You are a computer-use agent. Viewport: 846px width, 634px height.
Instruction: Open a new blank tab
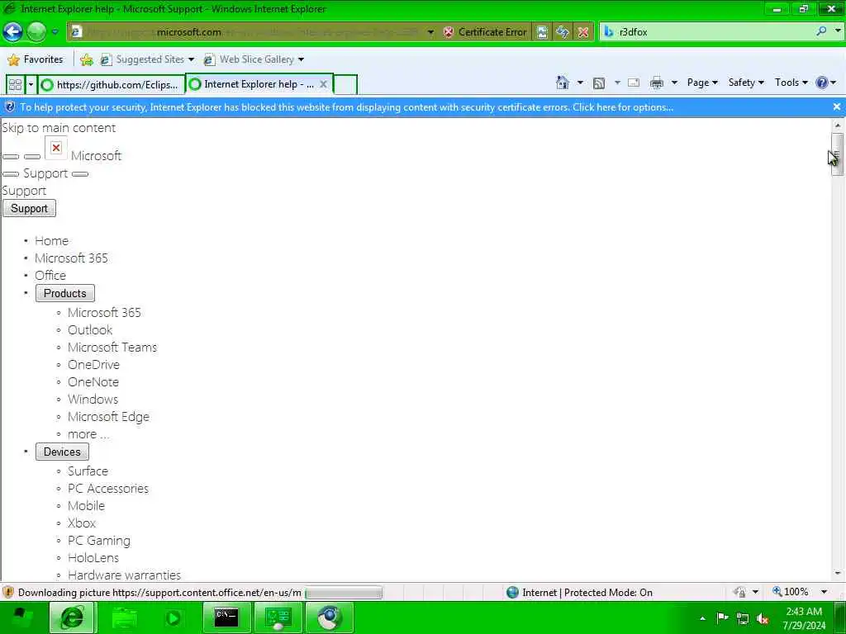[345, 85]
